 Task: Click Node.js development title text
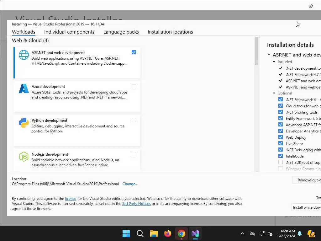(50, 154)
